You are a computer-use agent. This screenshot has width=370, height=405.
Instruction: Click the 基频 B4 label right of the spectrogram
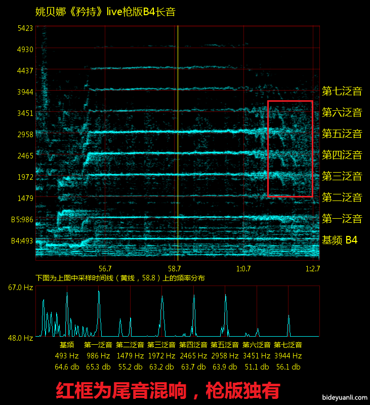pyautogui.click(x=340, y=240)
